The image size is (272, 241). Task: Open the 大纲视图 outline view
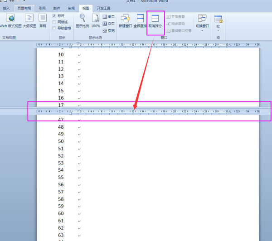click(x=29, y=21)
